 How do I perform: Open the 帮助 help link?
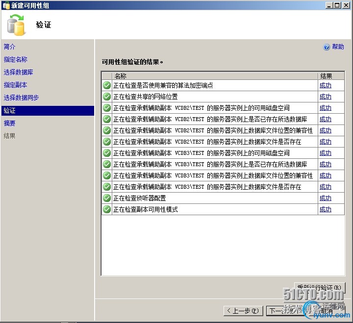[338, 47]
